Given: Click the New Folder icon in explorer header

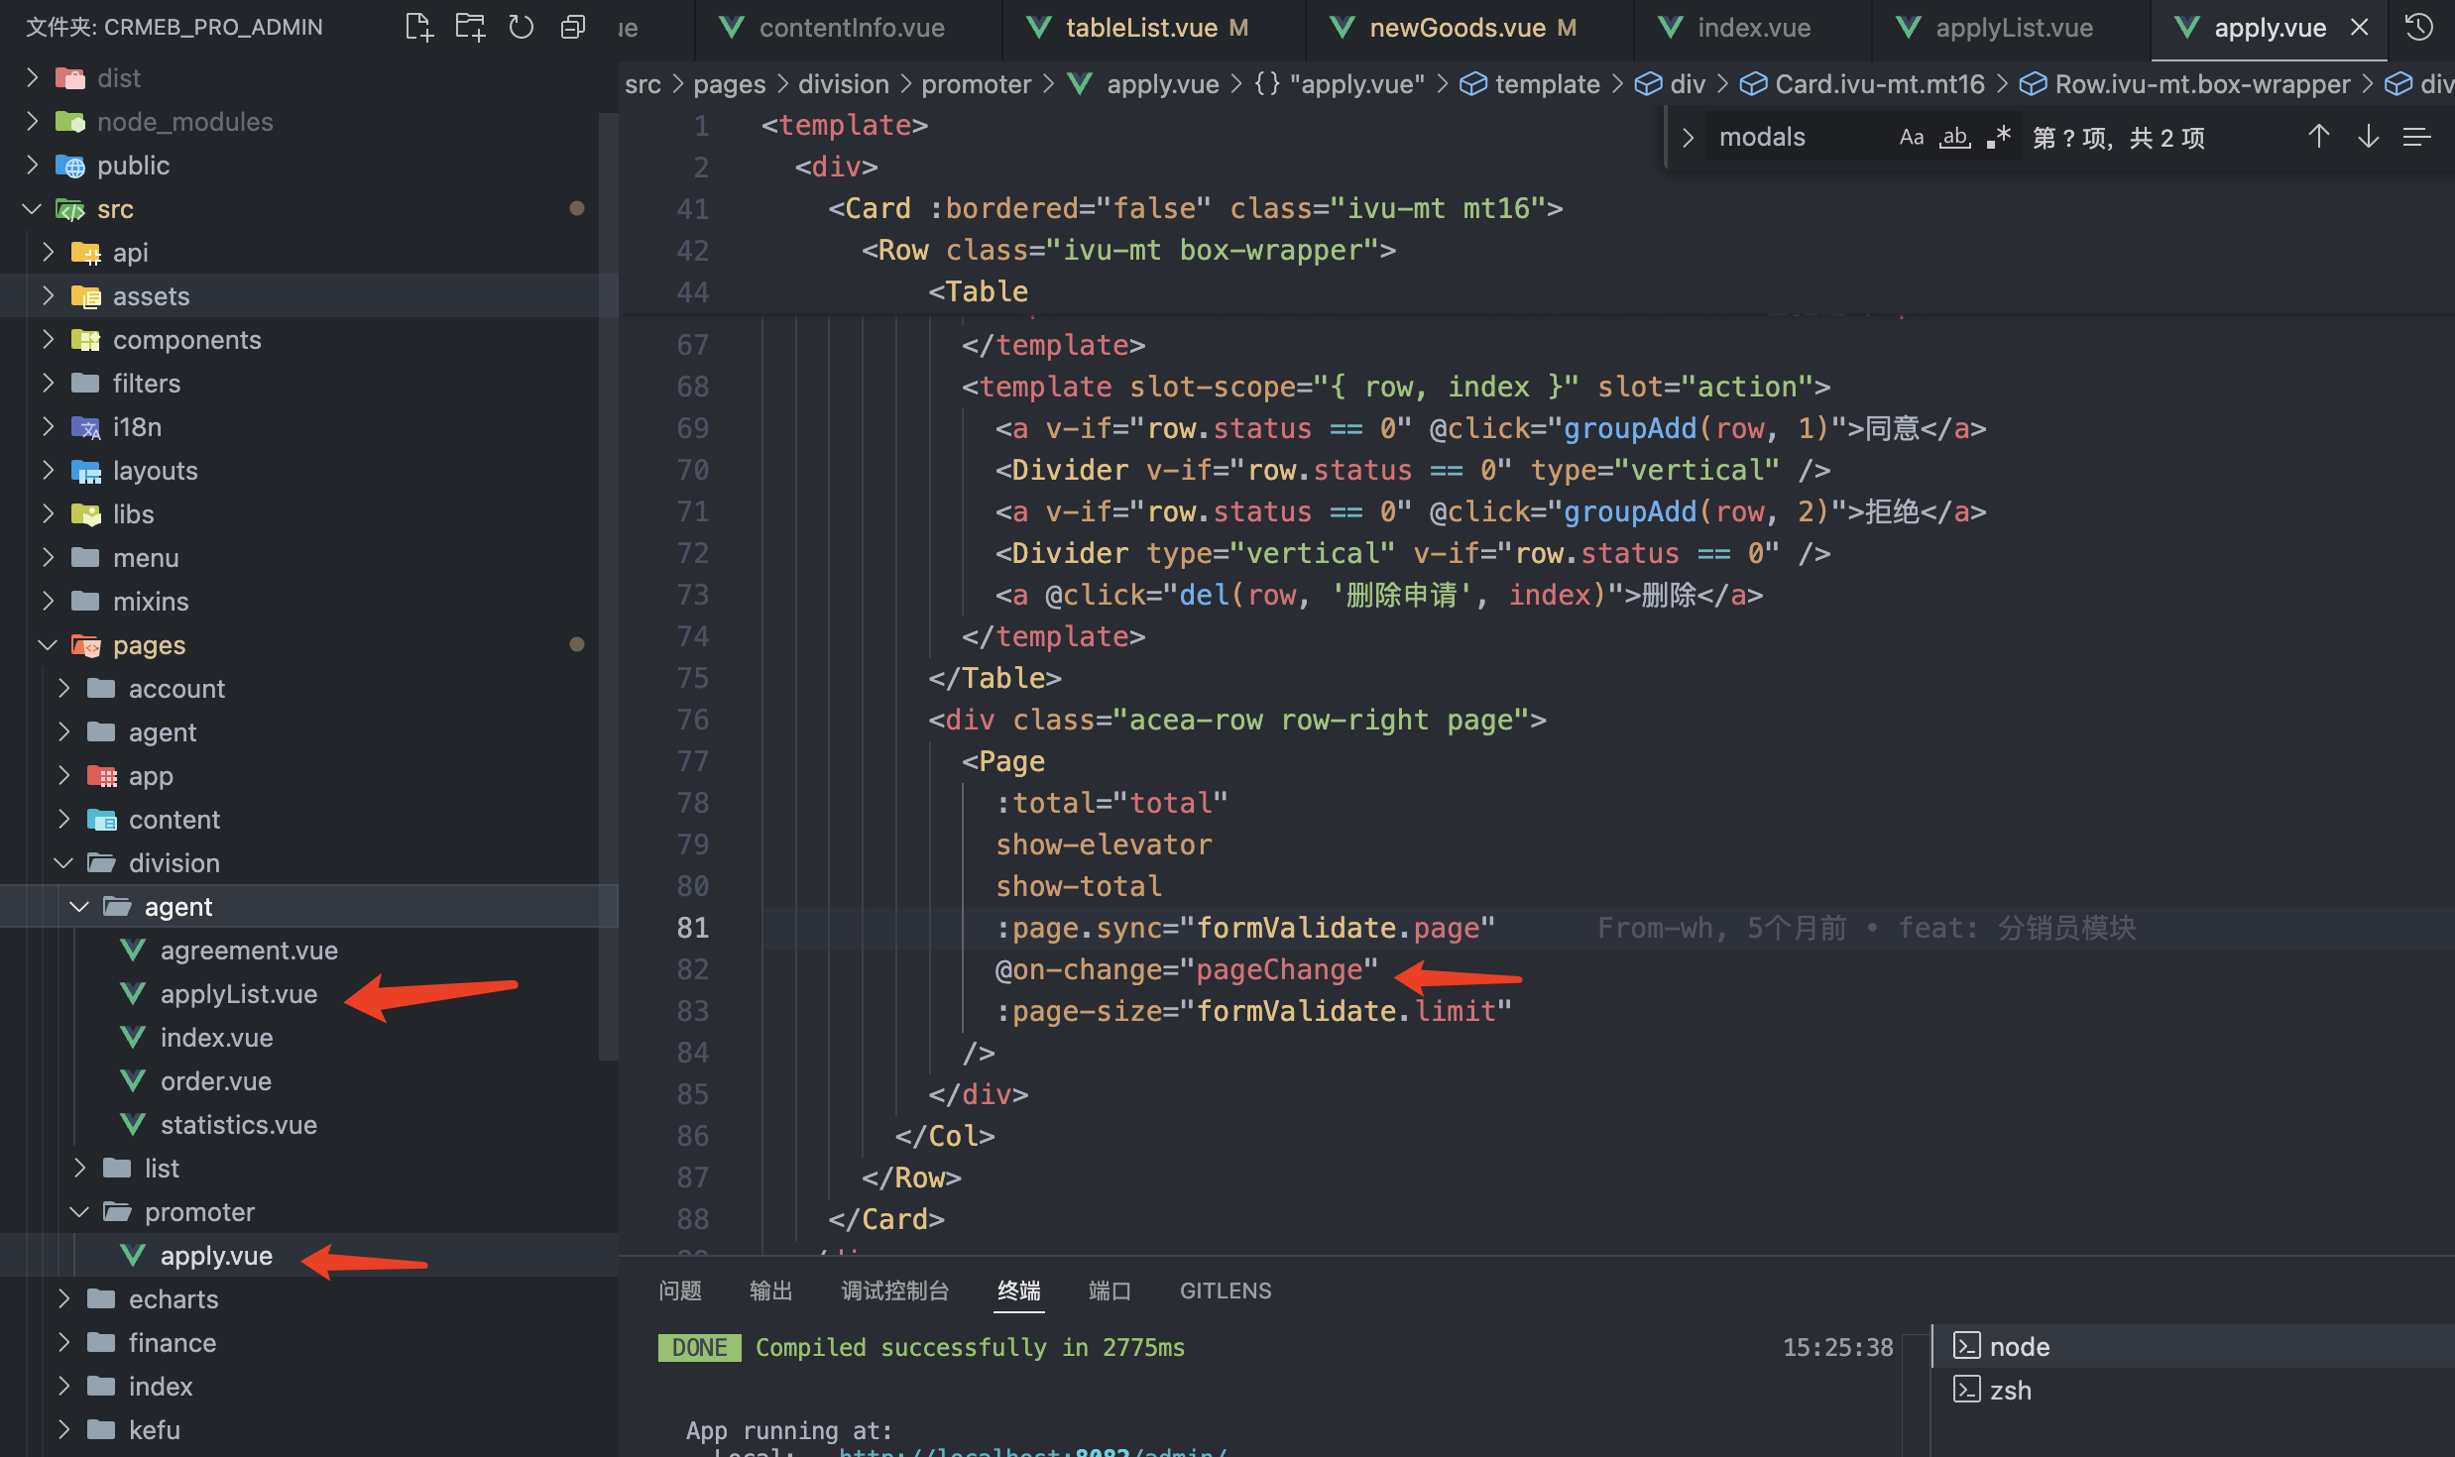Looking at the screenshot, I should pos(470,27).
